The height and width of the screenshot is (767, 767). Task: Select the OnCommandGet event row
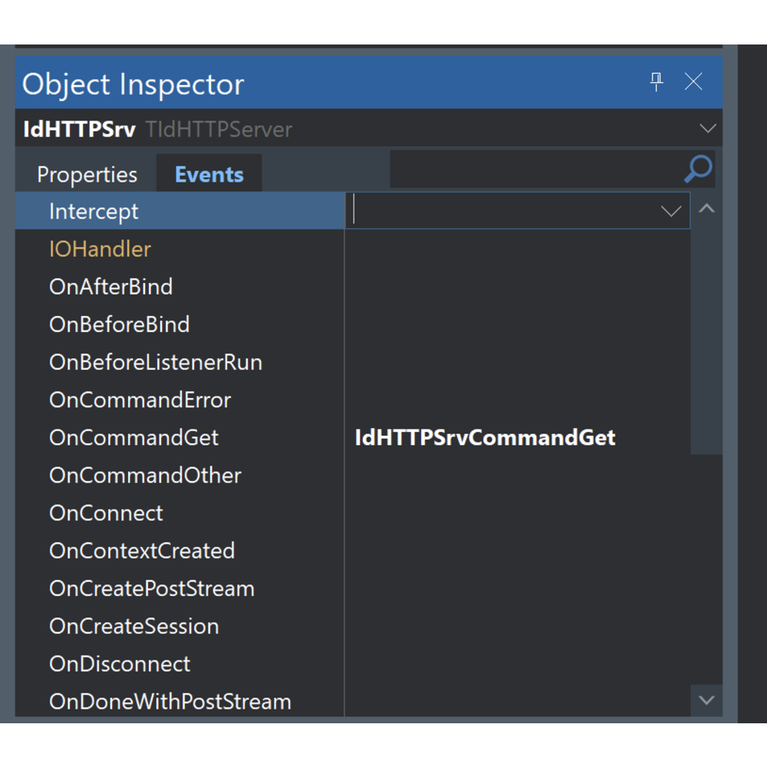pyautogui.click(x=133, y=438)
